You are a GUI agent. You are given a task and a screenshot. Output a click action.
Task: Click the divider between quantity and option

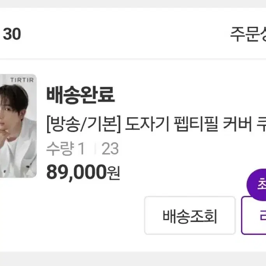point(95,149)
